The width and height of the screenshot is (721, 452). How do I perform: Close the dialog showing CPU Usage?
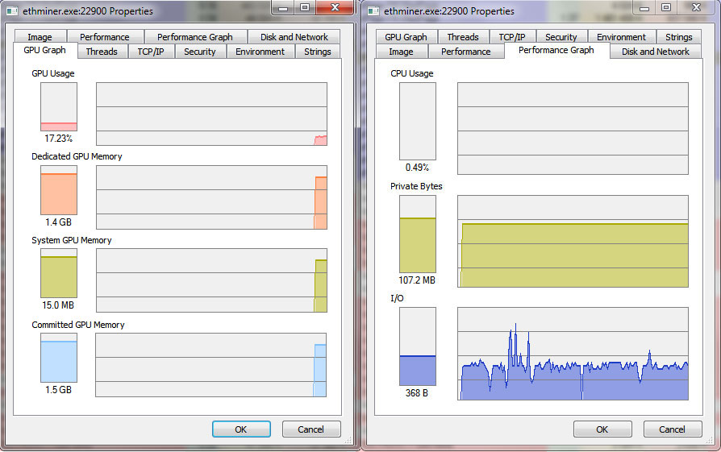pos(692,7)
